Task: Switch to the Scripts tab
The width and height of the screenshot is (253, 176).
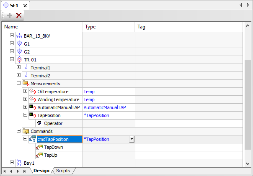Action: (63, 171)
